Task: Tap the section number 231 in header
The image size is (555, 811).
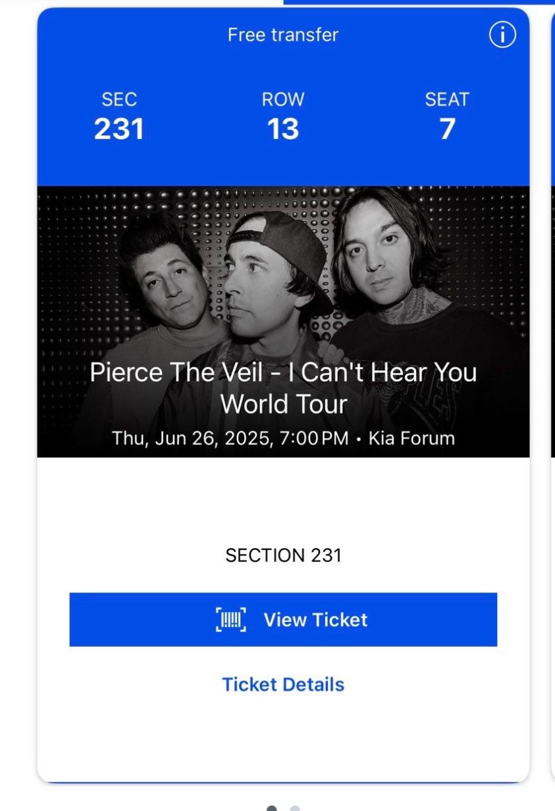Action: 119,129
